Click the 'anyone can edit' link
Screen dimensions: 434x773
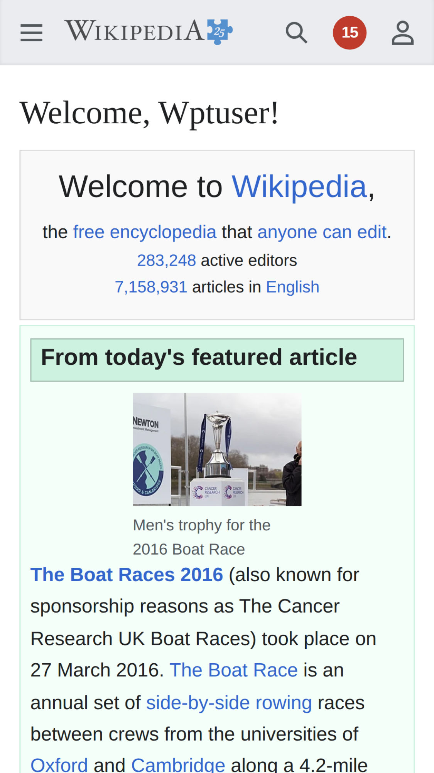click(322, 232)
